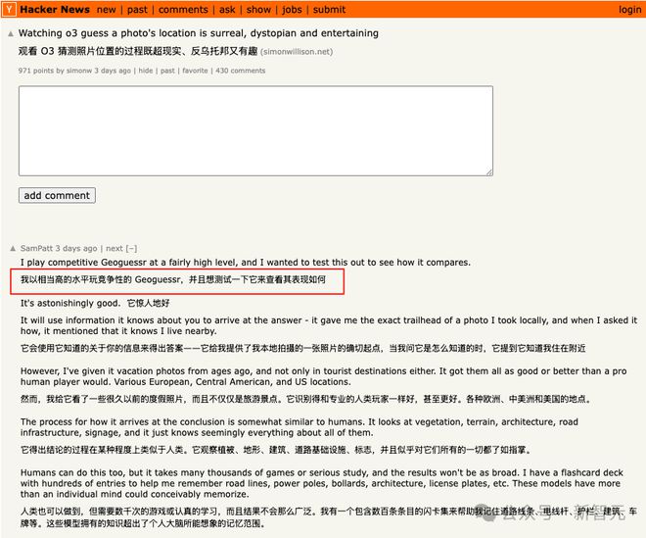Viewport: 646px width, 538px height.
Task: Focus the comment text area
Action: (x=255, y=130)
